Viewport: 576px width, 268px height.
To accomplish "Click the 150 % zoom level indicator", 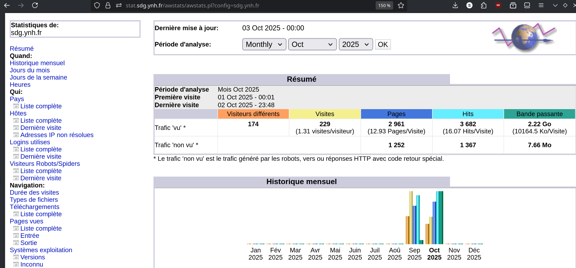I will tap(384, 6).
